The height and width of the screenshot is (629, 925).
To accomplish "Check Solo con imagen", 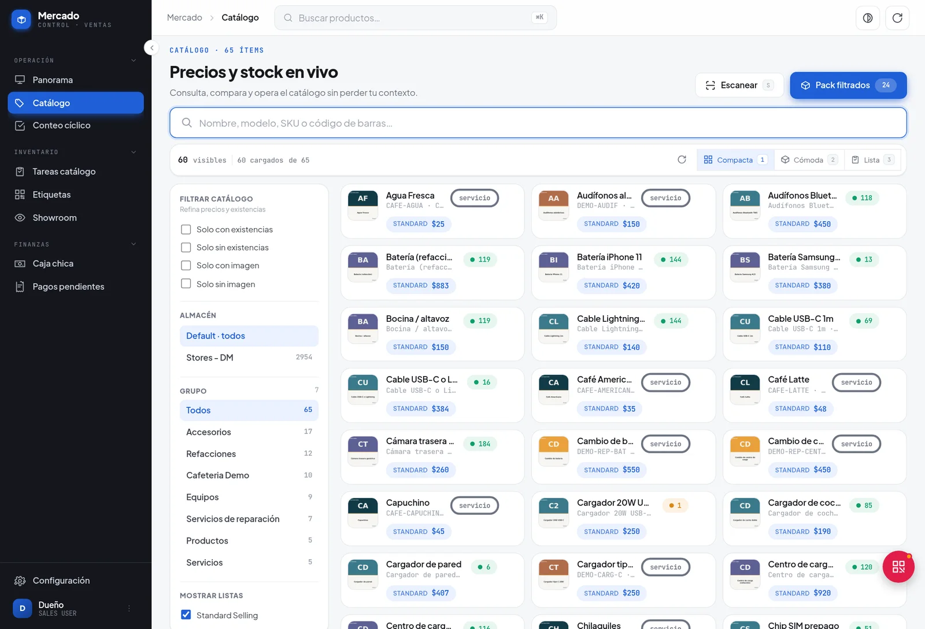I will 186,266.
